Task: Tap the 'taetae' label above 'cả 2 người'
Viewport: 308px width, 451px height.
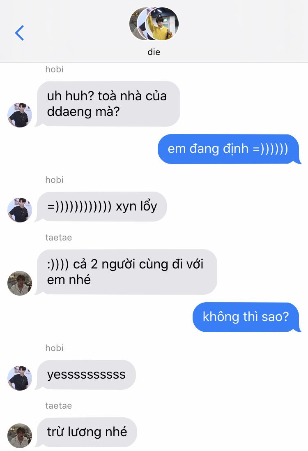Action: (x=59, y=238)
